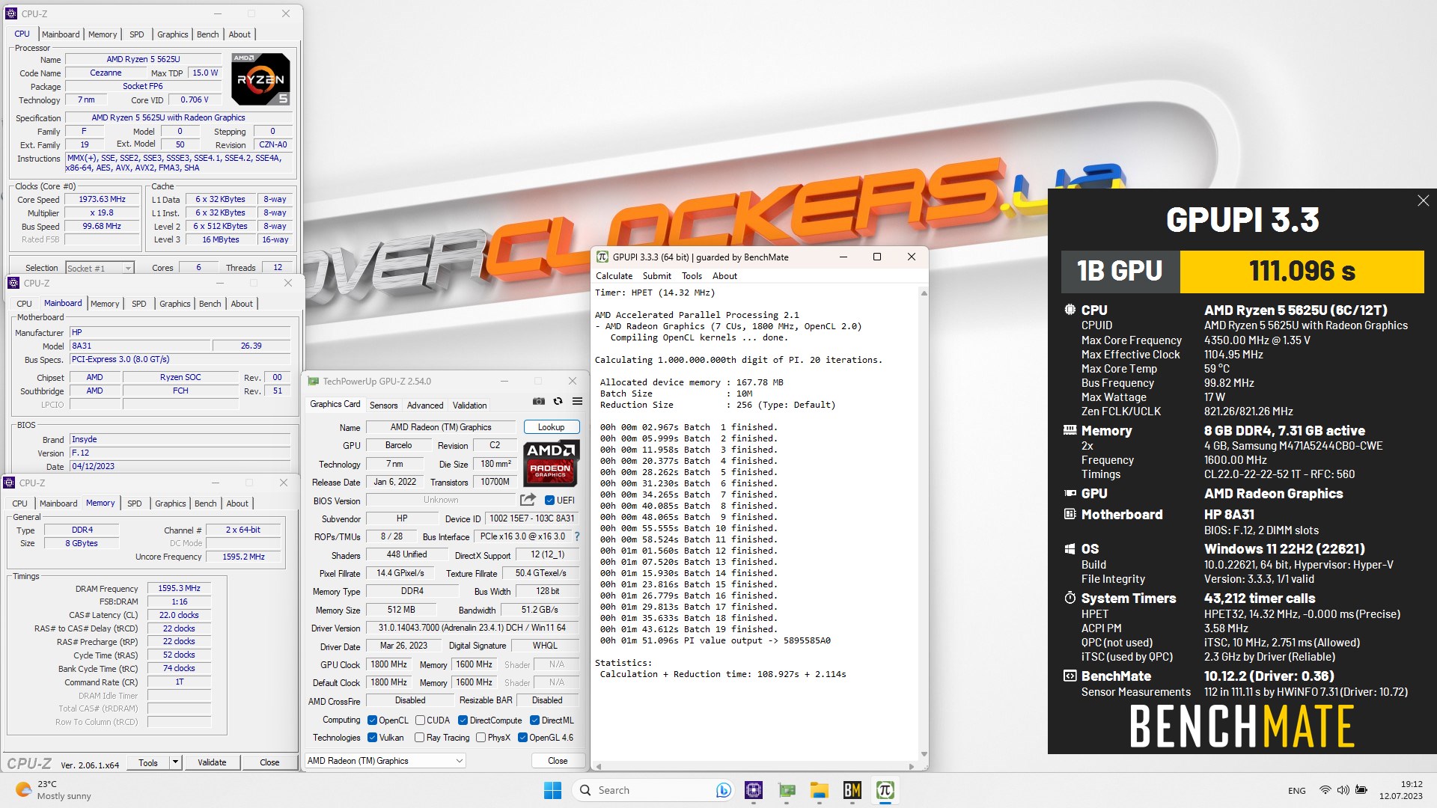The image size is (1437, 808).
Task: Click the Bing icon in taskbar search
Action: [x=723, y=790]
